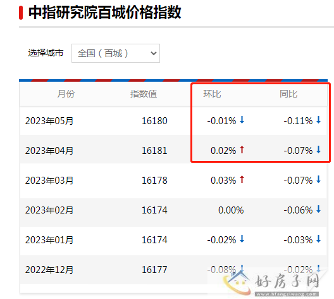The height and width of the screenshot is (299, 334).
Task: Click index value 16178
Action: [154, 181]
